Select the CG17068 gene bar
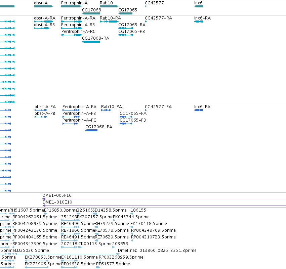The image size is (286, 269). [x=91, y=13]
